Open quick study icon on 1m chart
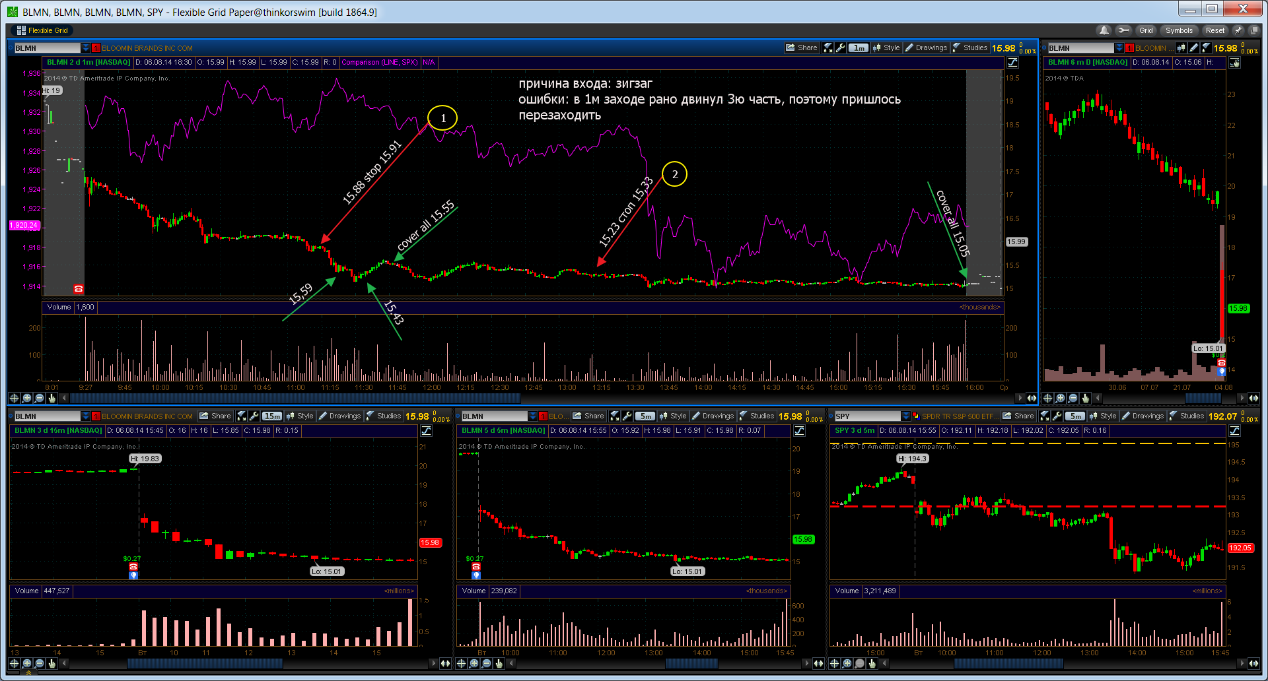The width and height of the screenshot is (1268, 681). [828, 48]
